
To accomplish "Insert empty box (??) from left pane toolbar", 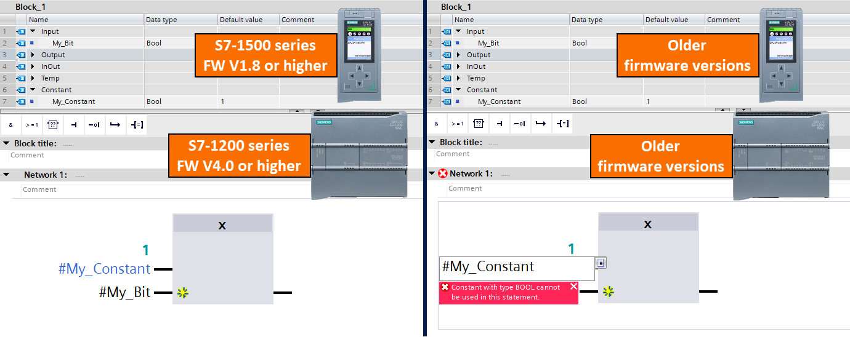I will (52, 124).
